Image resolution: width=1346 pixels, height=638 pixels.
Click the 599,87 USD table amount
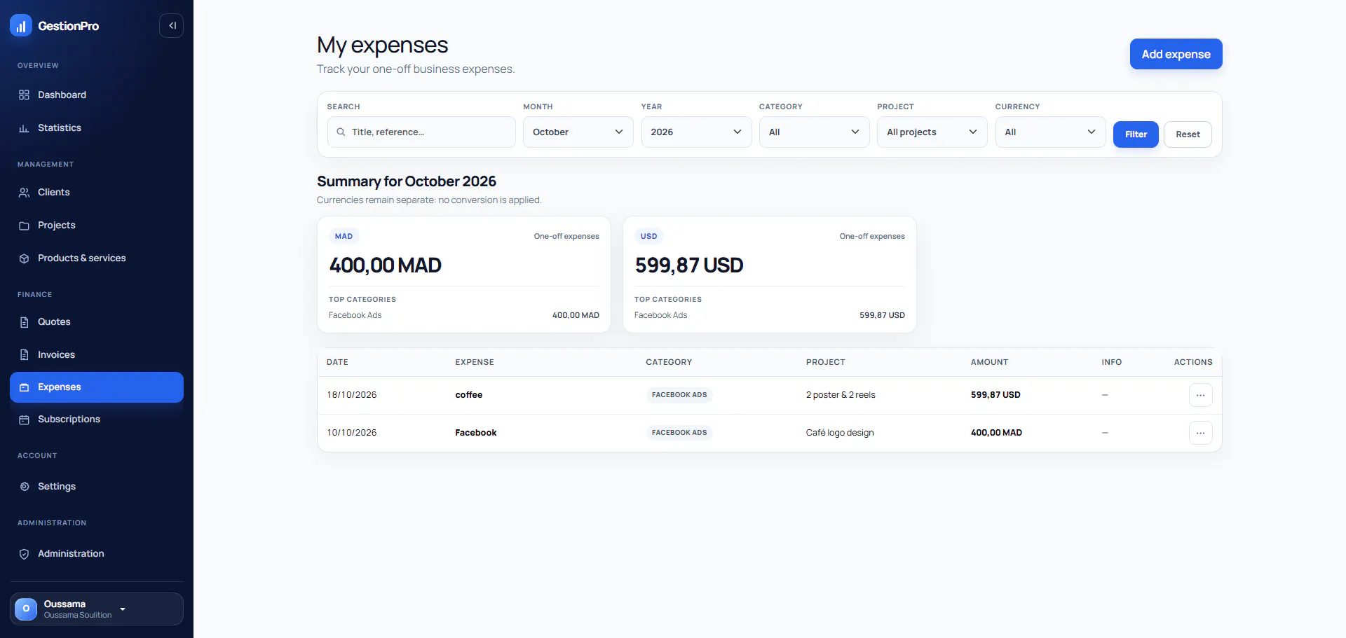click(995, 395)
